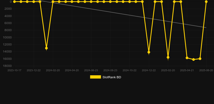214x104 pixels.
Task: Click the 18000 y-axis label
Action: (7, 66)
